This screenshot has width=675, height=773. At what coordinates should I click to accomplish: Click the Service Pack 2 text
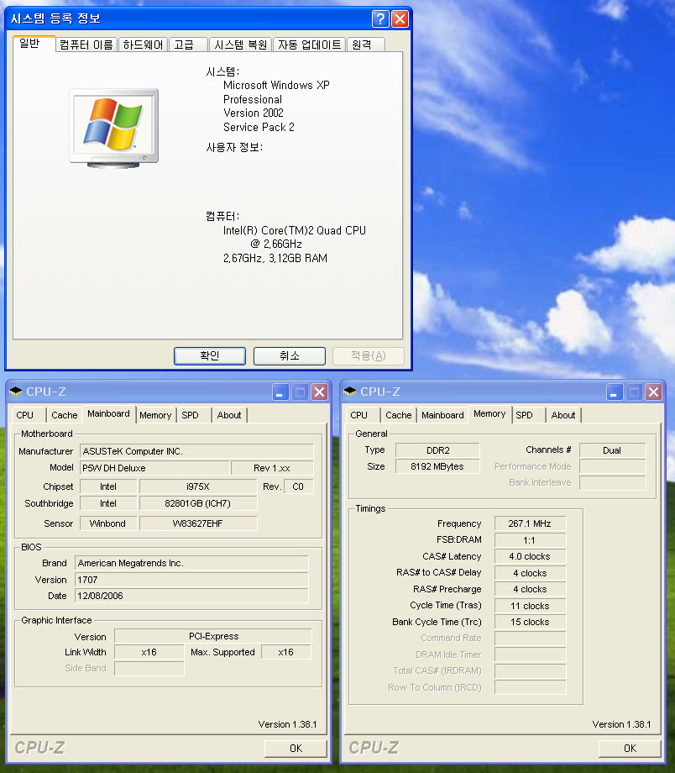(259, 127)
